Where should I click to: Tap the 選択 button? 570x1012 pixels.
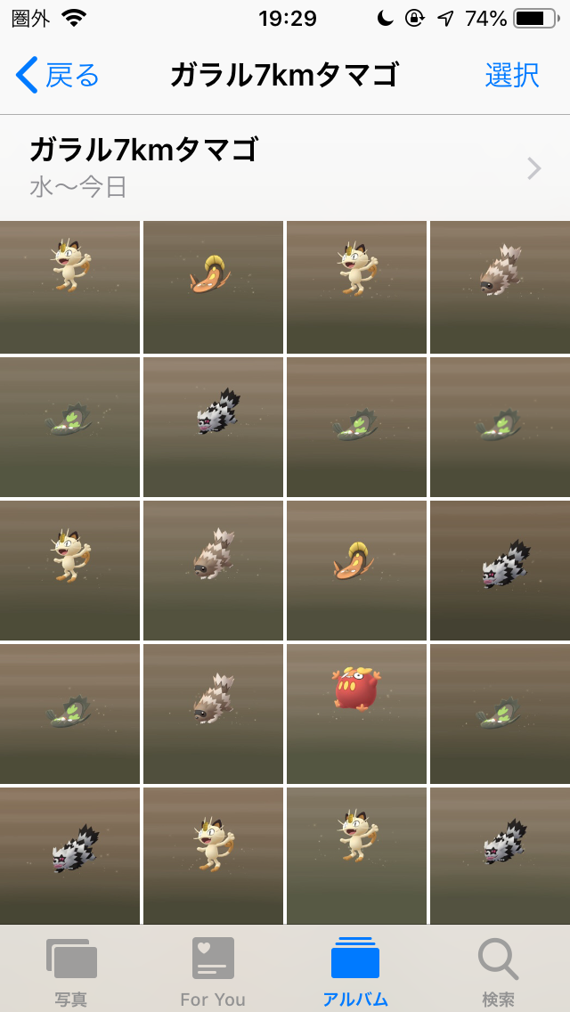(x=512, y=76)
